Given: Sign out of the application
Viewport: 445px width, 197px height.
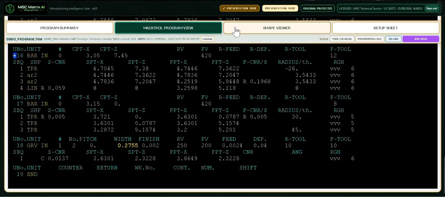Looking at the screenshot, I should coord(432,8).
